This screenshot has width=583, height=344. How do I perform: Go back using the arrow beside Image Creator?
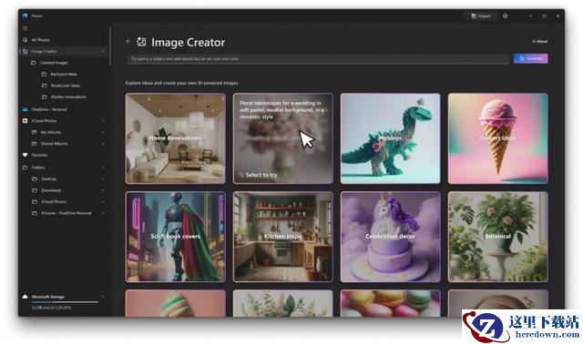pos(128,41)
